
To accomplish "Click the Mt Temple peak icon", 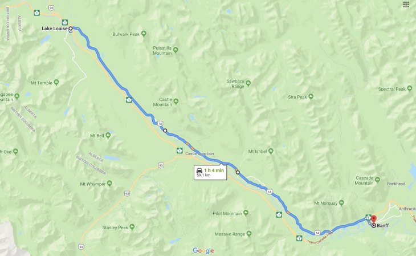I will (x=56, y=82).
